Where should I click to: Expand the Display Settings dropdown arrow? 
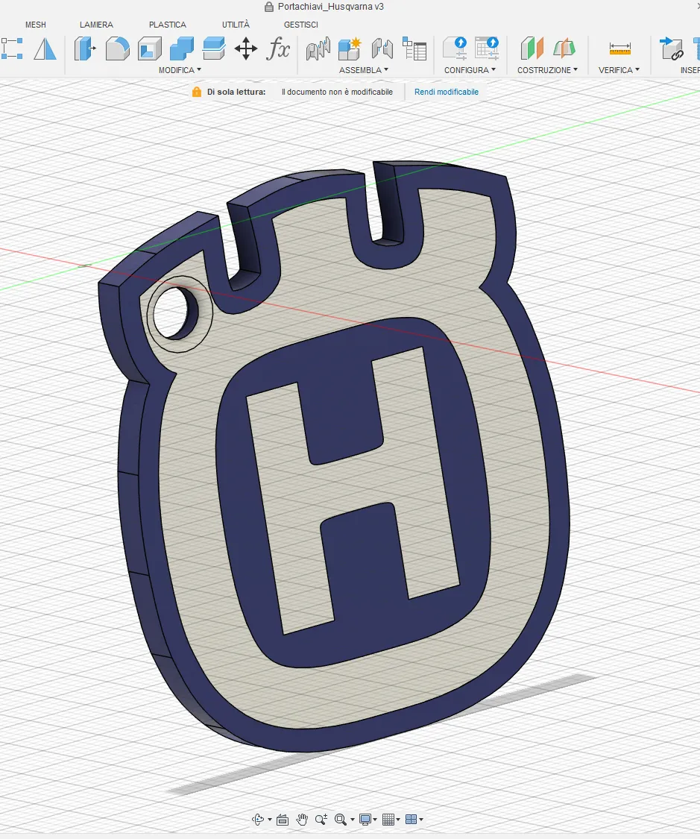[375, 820]
